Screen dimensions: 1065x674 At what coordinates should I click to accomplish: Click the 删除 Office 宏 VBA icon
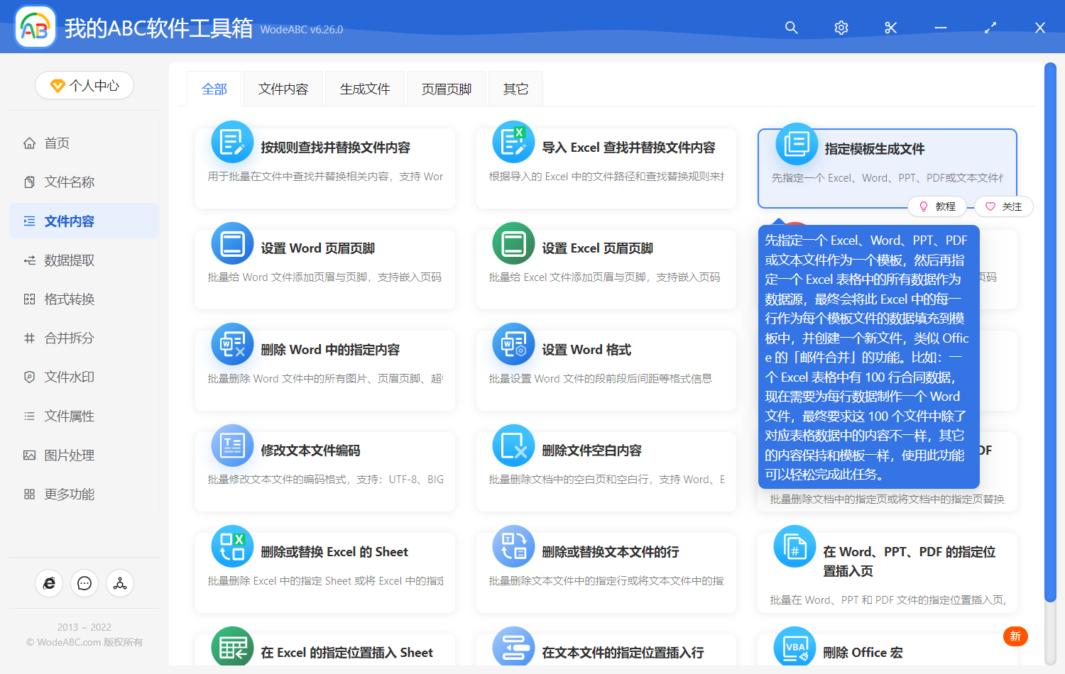coord(794,648)
